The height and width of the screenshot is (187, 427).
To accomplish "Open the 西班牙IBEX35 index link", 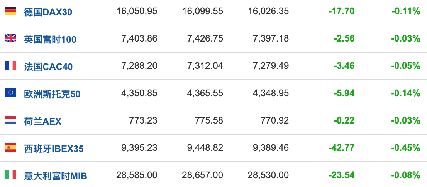I will point(54,149).
